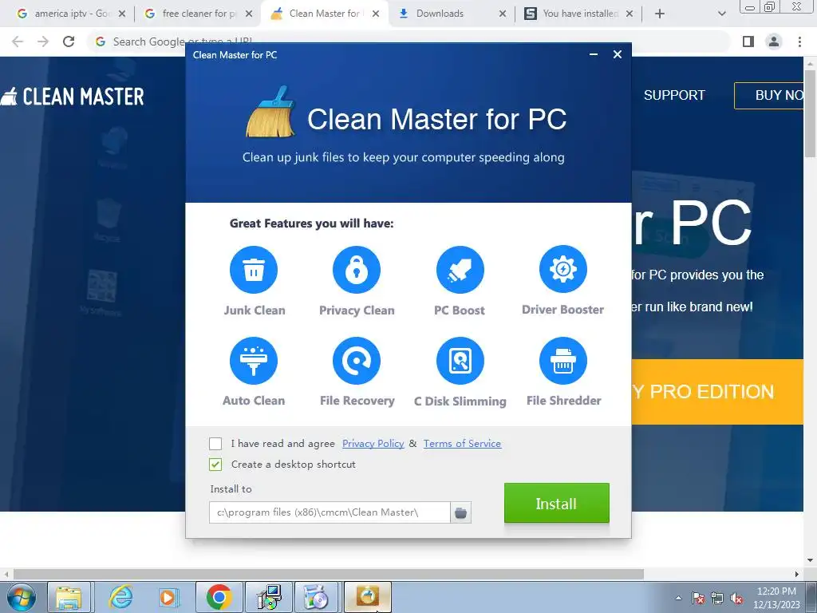Check the agree to Privacy Policy box

coord(215,444)
